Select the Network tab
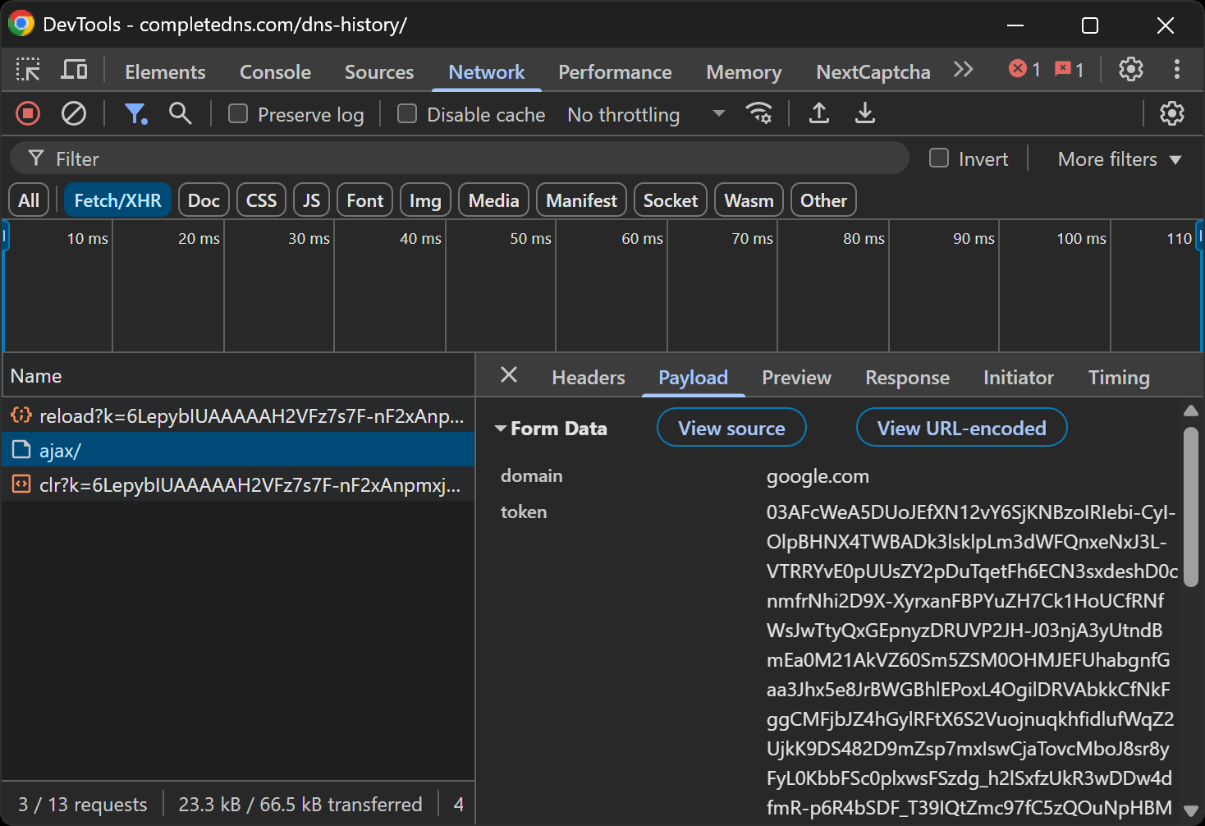 (x=486, y=72)
